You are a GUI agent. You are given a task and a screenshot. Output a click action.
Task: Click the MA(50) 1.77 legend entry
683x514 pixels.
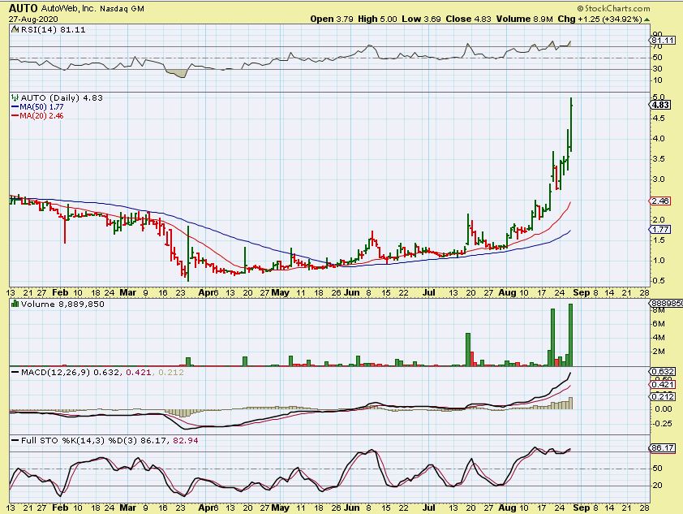click(37, 107)
